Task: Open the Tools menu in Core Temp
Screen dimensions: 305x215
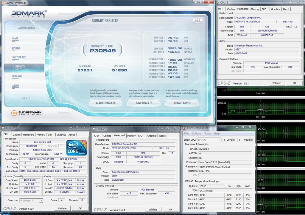Action: click(x=208, y=133)
